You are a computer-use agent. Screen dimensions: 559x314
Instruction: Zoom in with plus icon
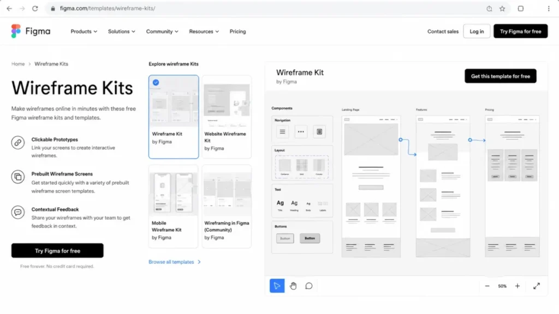tap(518, 286)
